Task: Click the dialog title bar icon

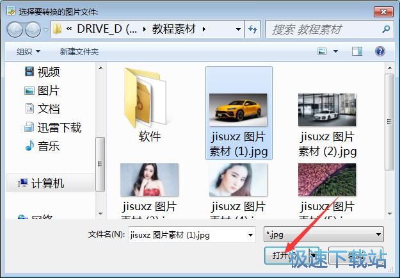Action: [11, 12]
